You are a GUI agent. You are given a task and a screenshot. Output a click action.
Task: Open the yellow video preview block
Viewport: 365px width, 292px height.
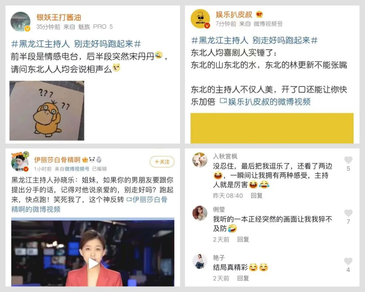pyautogui.click(x=272, y=128)
